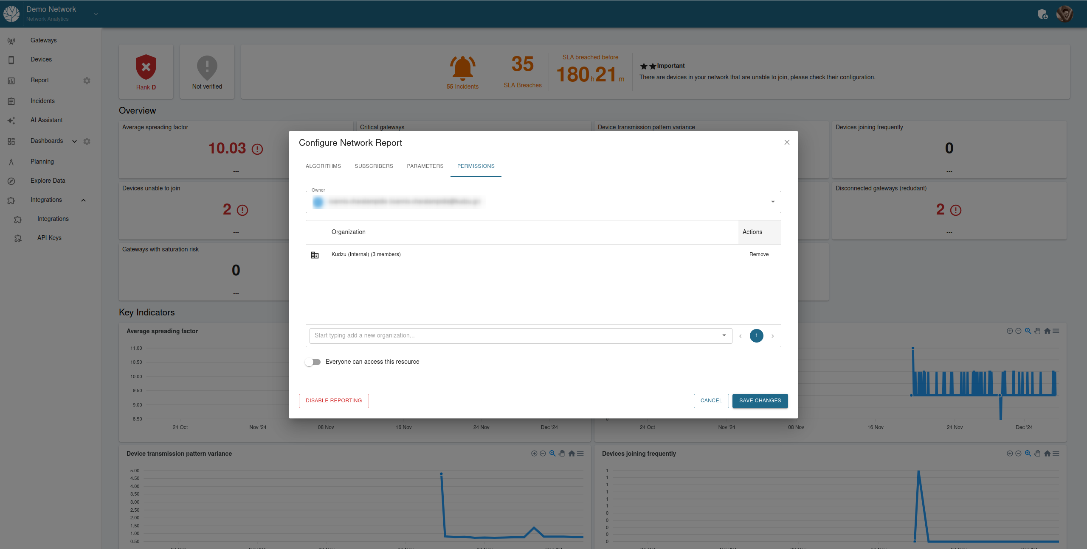Click the API Keys puzzle icon
This screenshot has height=549, width=1087.
[18, 238]
